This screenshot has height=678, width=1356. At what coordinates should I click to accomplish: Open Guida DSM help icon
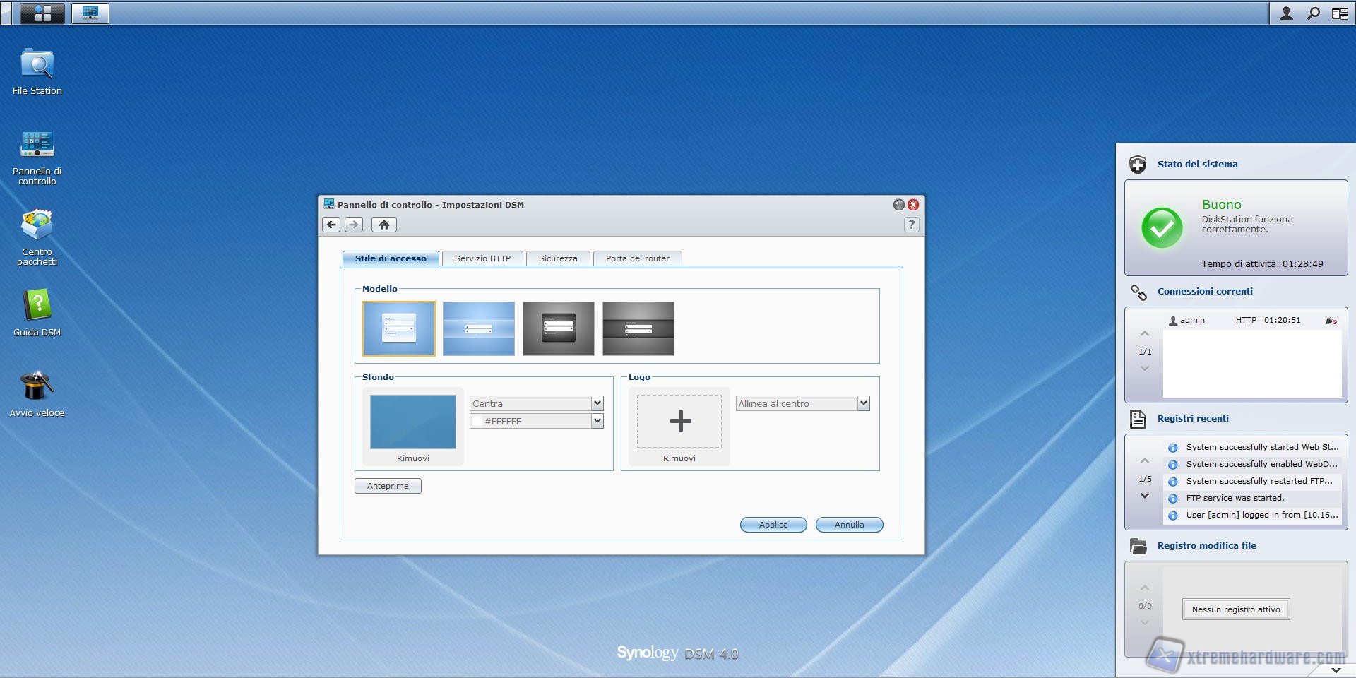pyautogui.click(x=37, y=307)
